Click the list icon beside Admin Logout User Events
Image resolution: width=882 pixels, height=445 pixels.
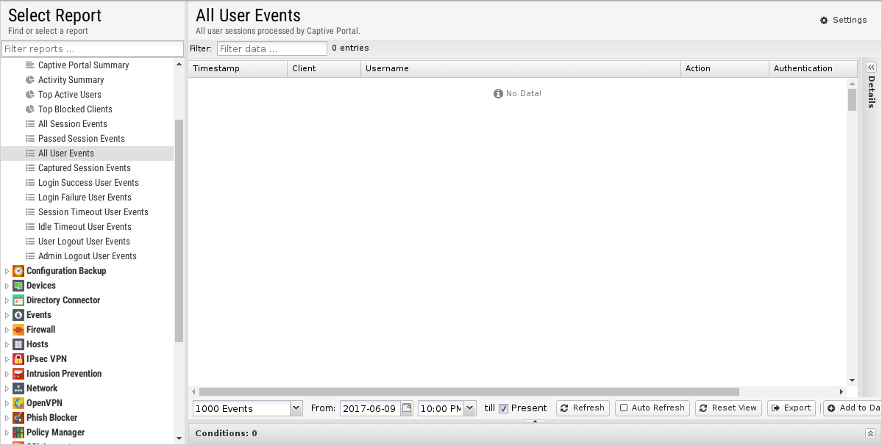(30, 256)
